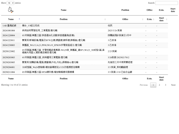Click the top header 'Start date' label
This screenshot has width=179, height=134.
pos(173,10)
